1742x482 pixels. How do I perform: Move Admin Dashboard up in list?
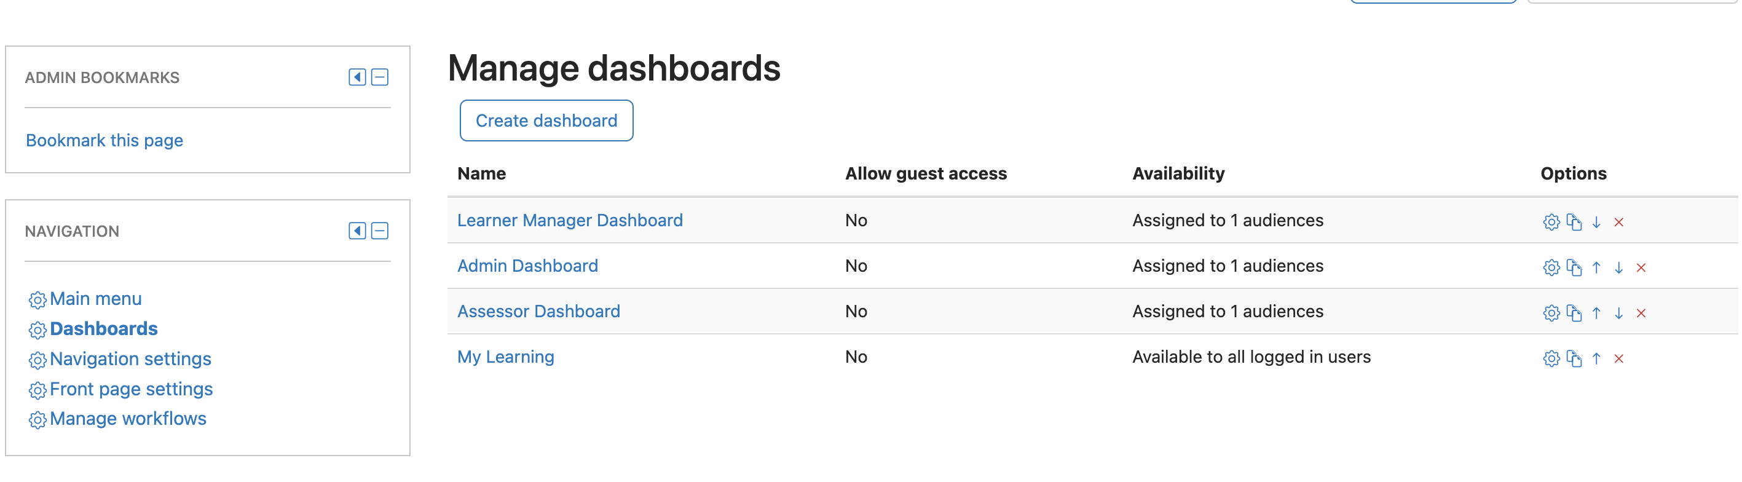1596,267
